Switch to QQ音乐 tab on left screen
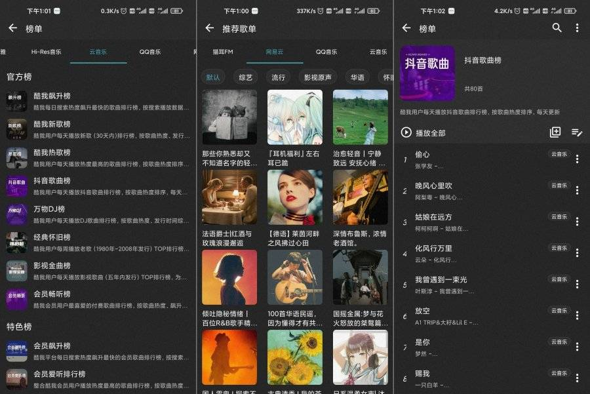Viewport: 590px width, 394px height. point(150,52)
